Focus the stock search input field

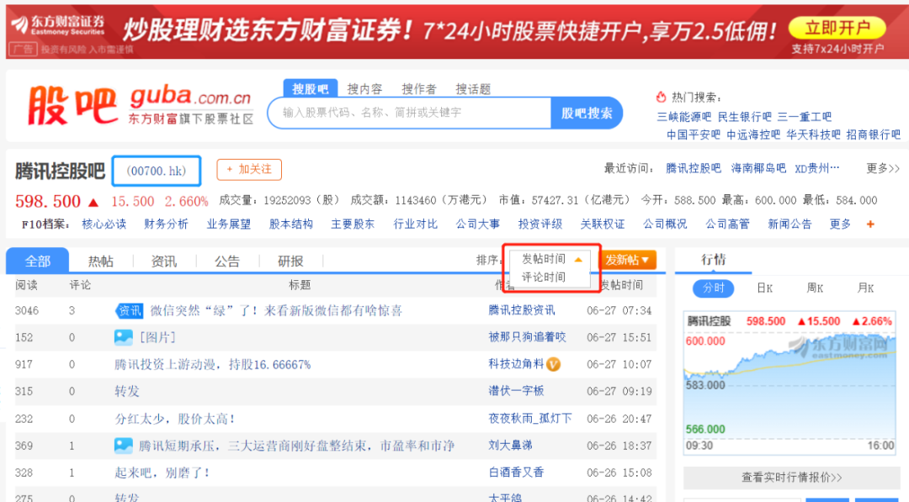point(409,113)
